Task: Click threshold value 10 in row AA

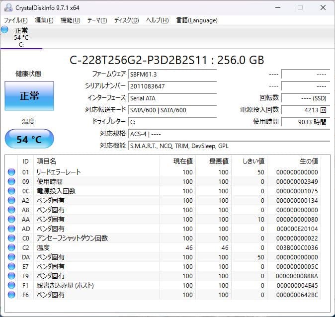Action: coord(260,220)
